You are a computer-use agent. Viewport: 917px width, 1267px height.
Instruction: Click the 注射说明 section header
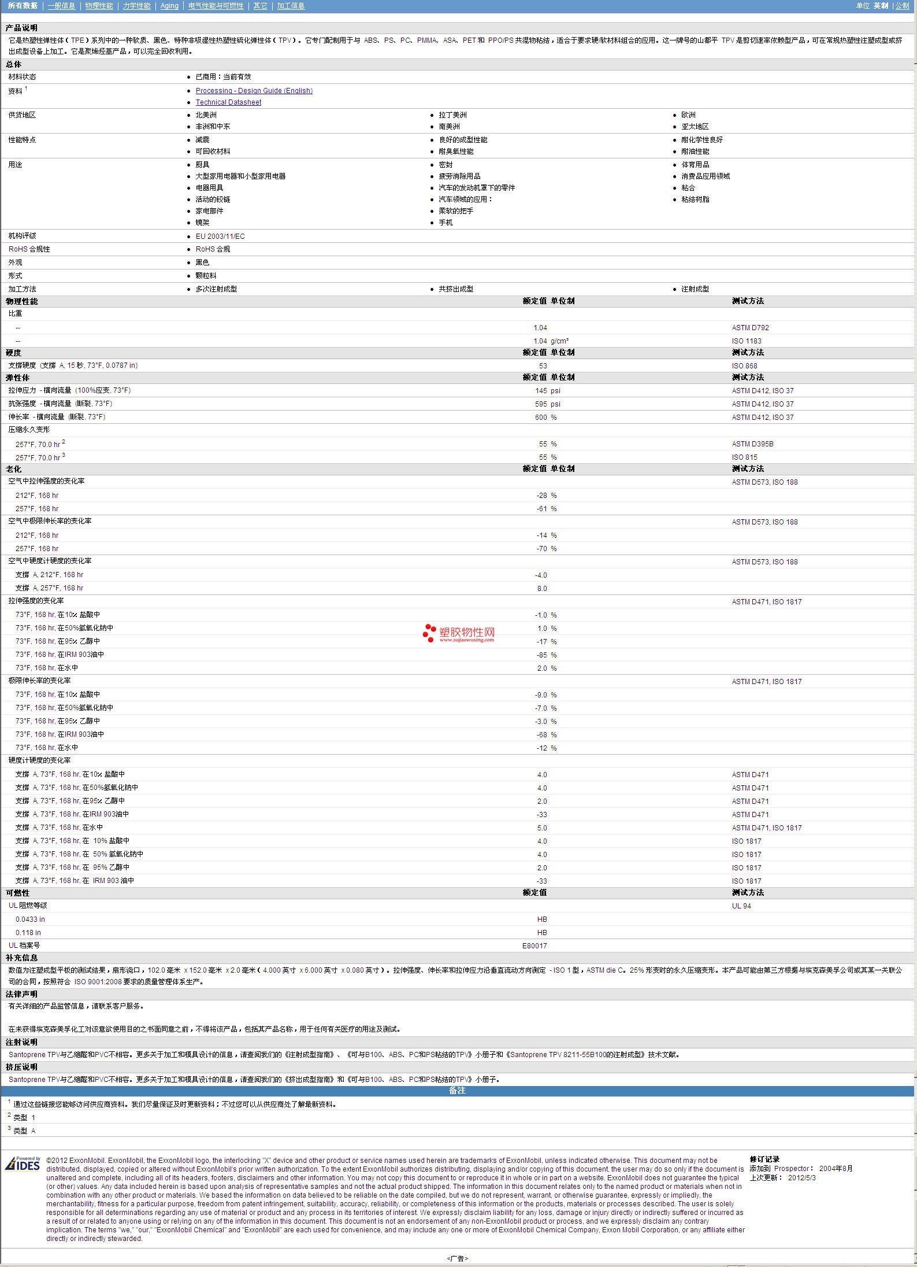pyautogui.click(x=21, y=1042)
